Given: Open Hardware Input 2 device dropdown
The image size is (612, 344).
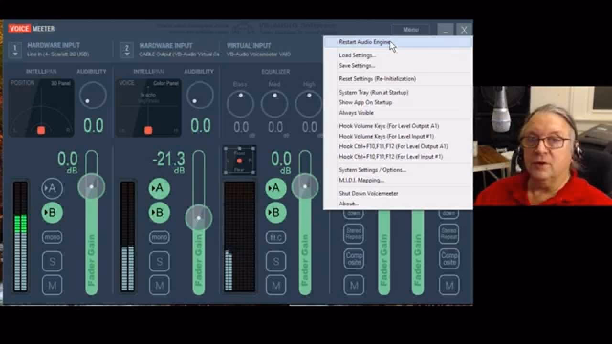Looking at the screenshot, I should click(x=127, y=50).
